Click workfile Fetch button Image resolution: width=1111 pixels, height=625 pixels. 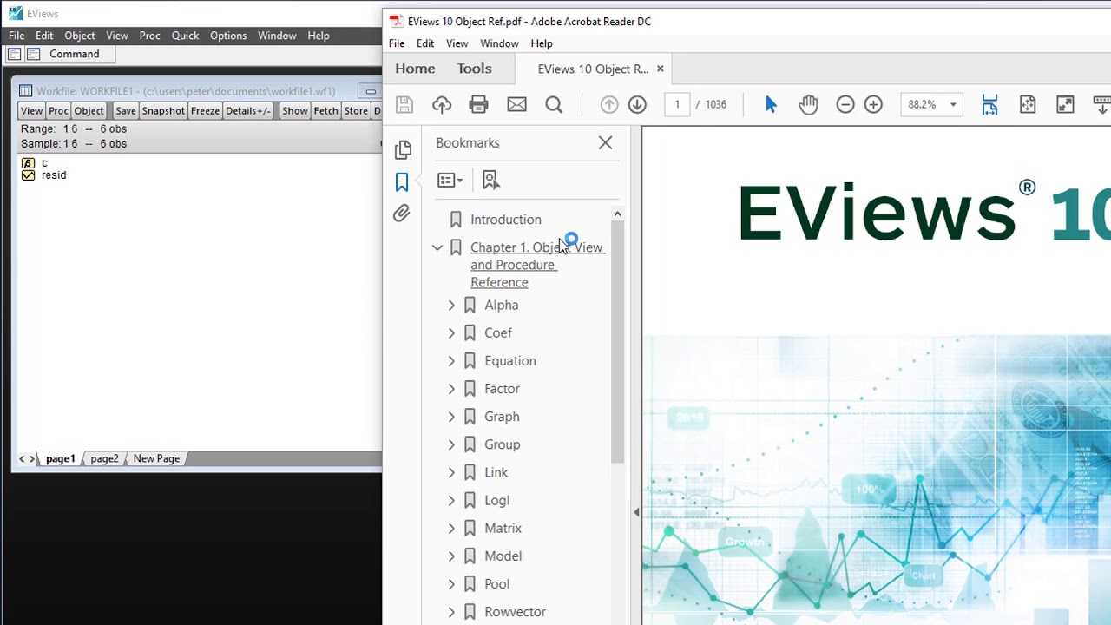tap(325, 111)
